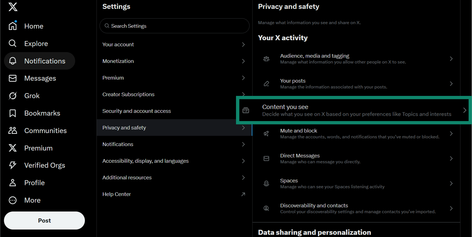This screenshot has width=472, height=237.
Task: Open the Home feed via house icon
Action: point(12,26)
